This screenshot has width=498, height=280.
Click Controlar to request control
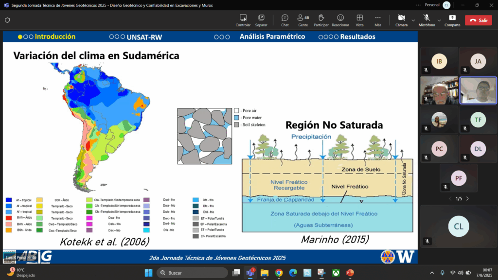pyautogui.click(x=243, y=20)
